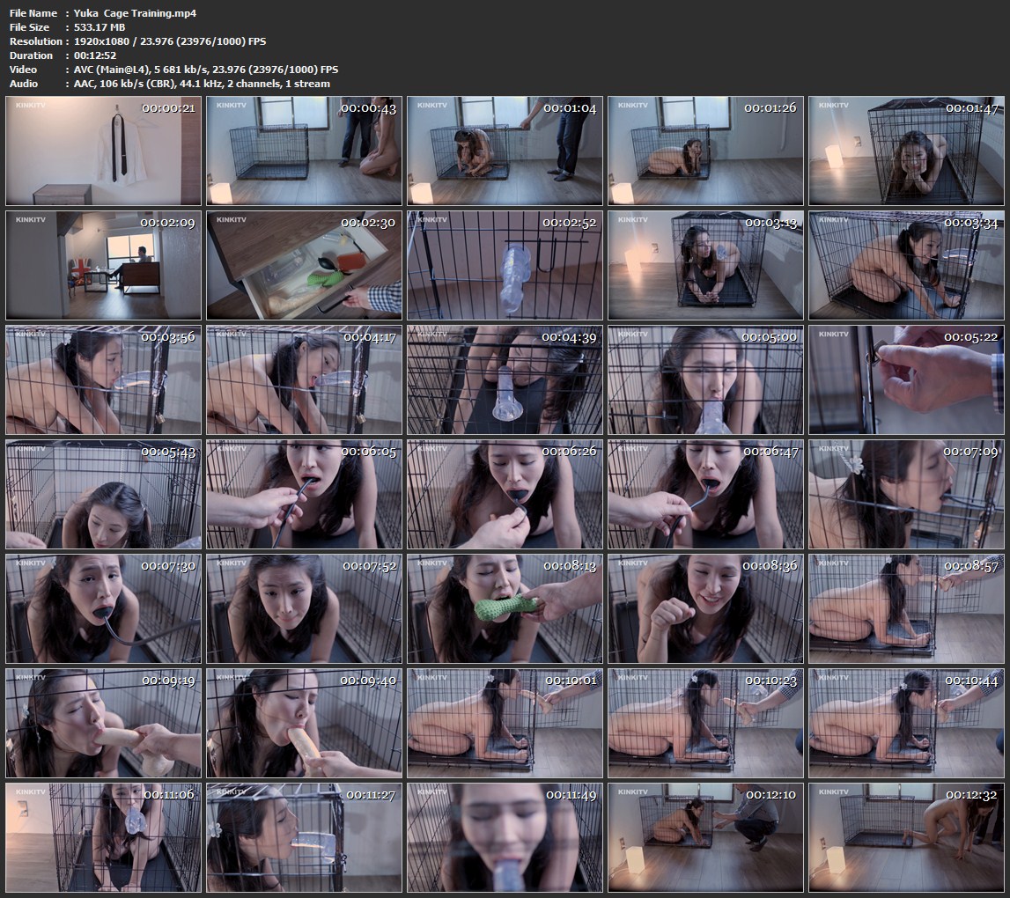This screenshot has height=898, width=1010.
Task: Click the watermark logo on 00:02:09 frame
Action: 30,219
